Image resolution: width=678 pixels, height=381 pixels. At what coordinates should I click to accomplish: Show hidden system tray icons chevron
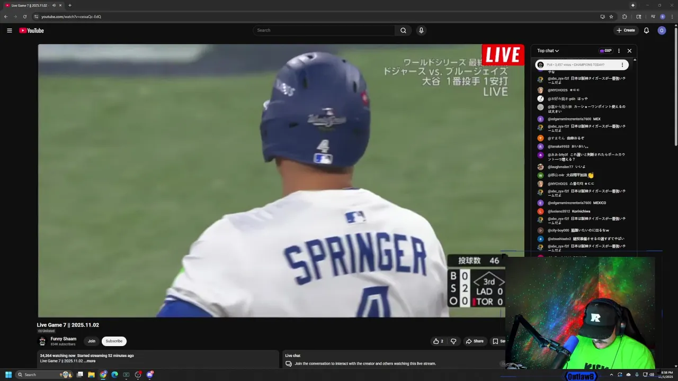coord(611,375)
